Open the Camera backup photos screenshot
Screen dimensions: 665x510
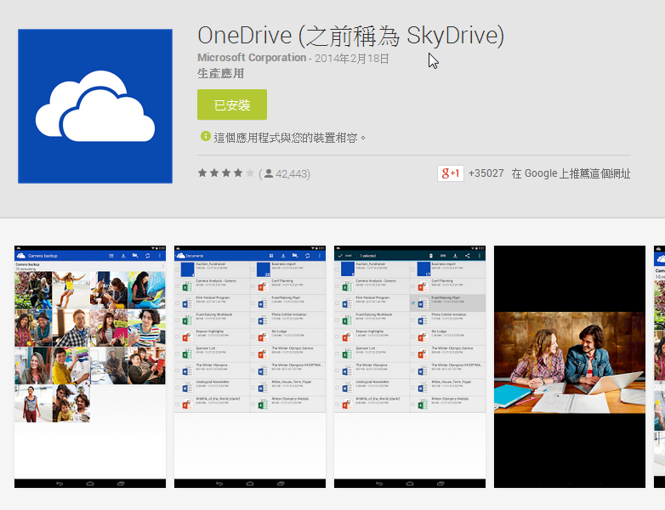coord(90,366)
